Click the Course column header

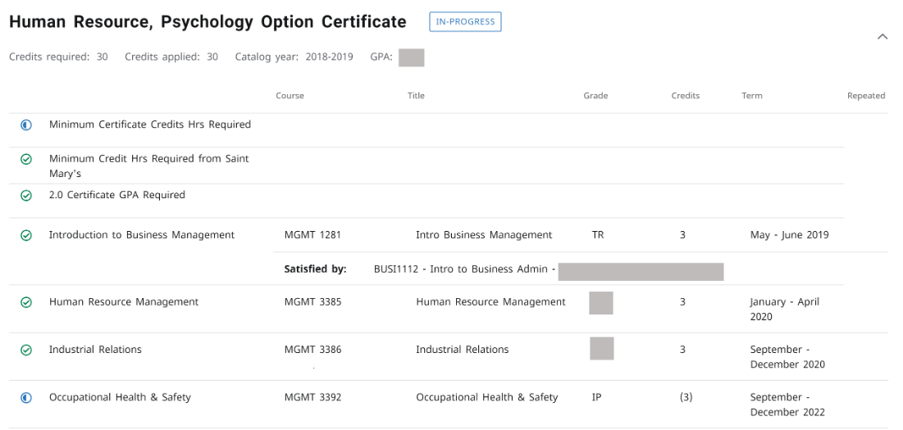pos(290,96)
